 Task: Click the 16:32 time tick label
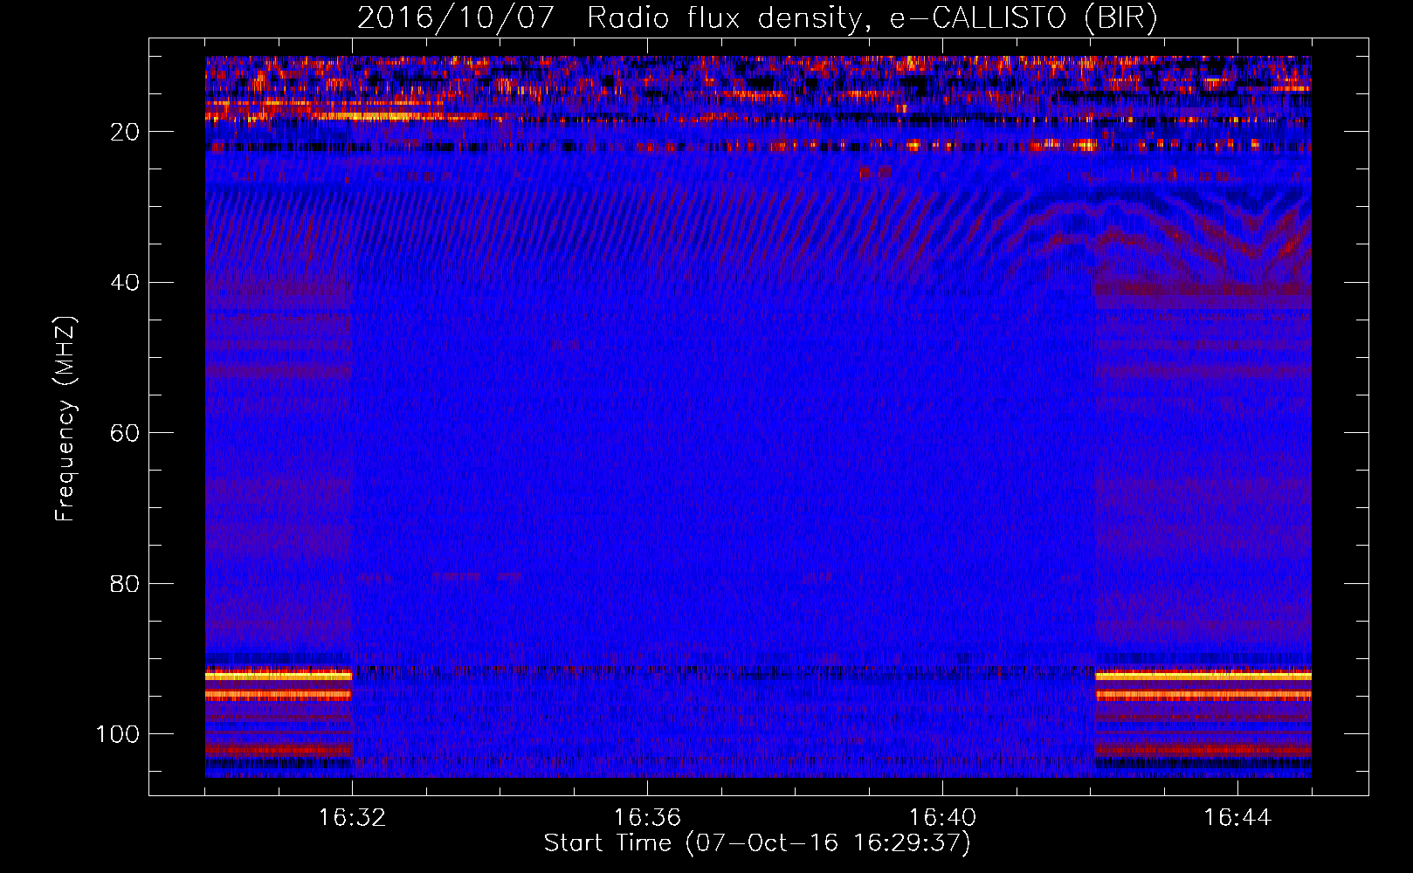pos(352,818)
